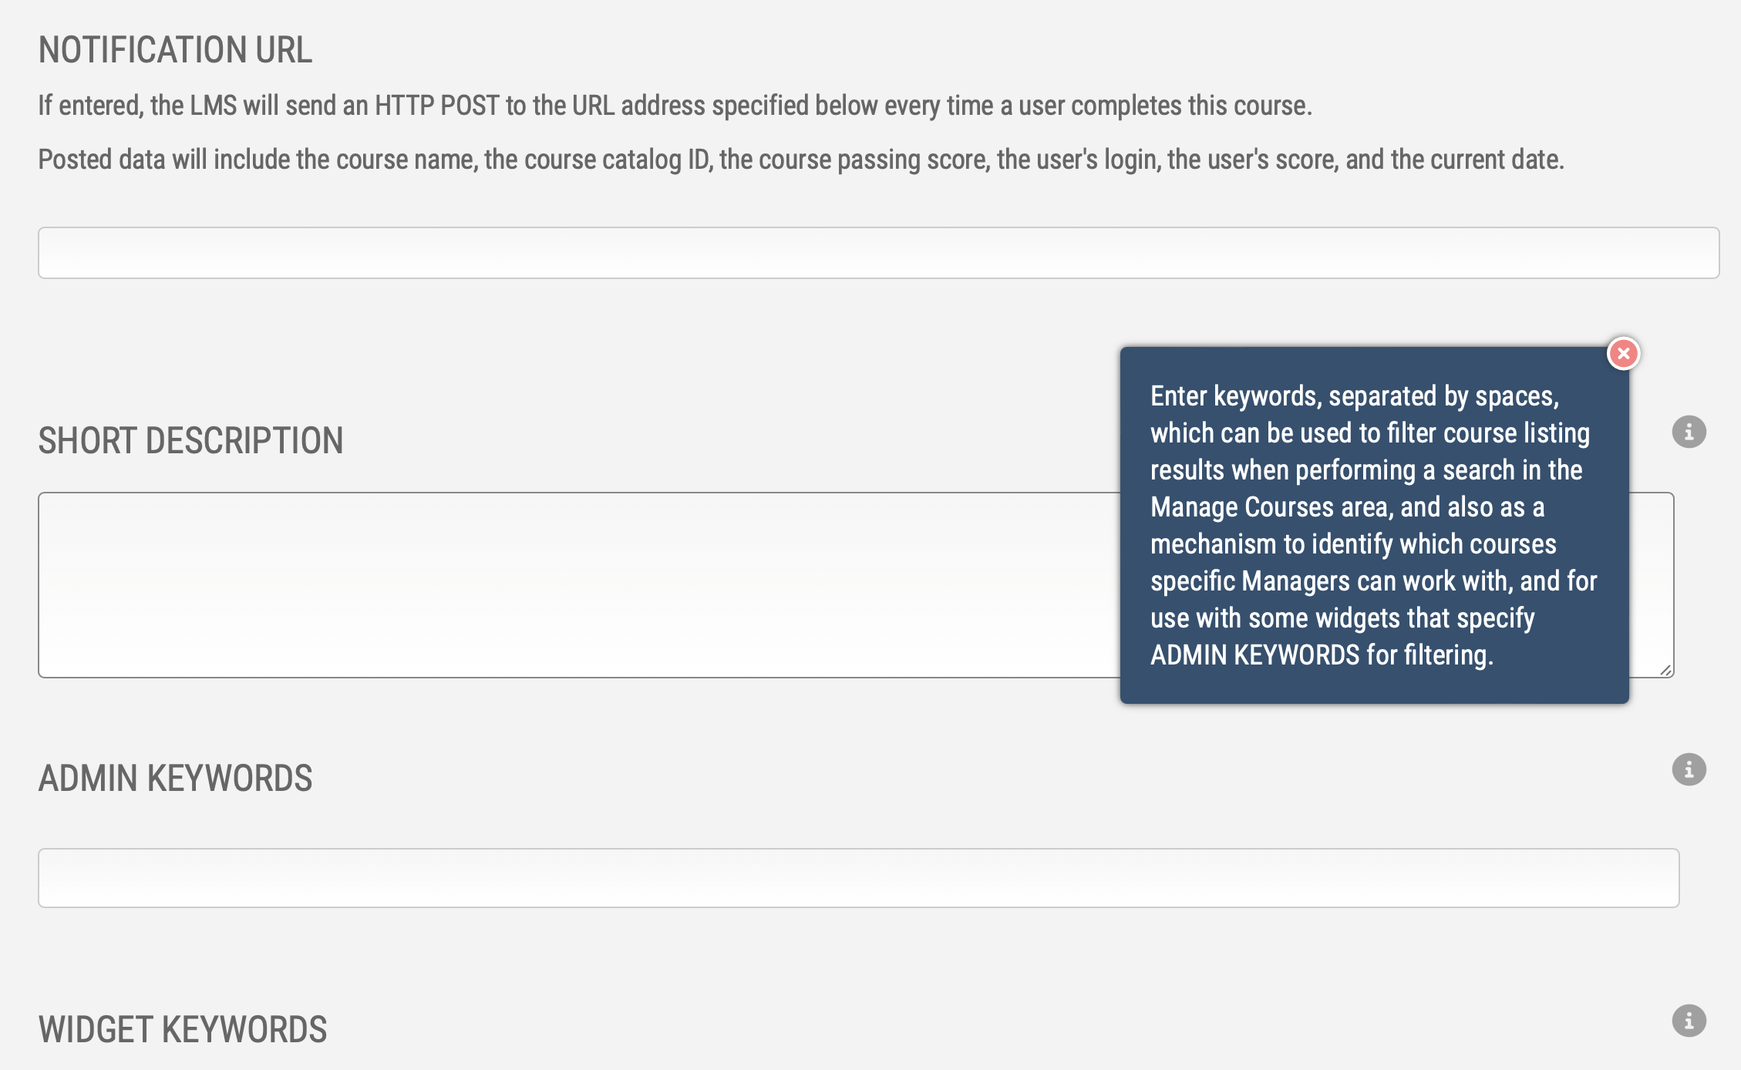Click tooltip line "Enter keywords, separated by spaces"
Viewport: 1741px width, 1070px height.
(1354, 396)
